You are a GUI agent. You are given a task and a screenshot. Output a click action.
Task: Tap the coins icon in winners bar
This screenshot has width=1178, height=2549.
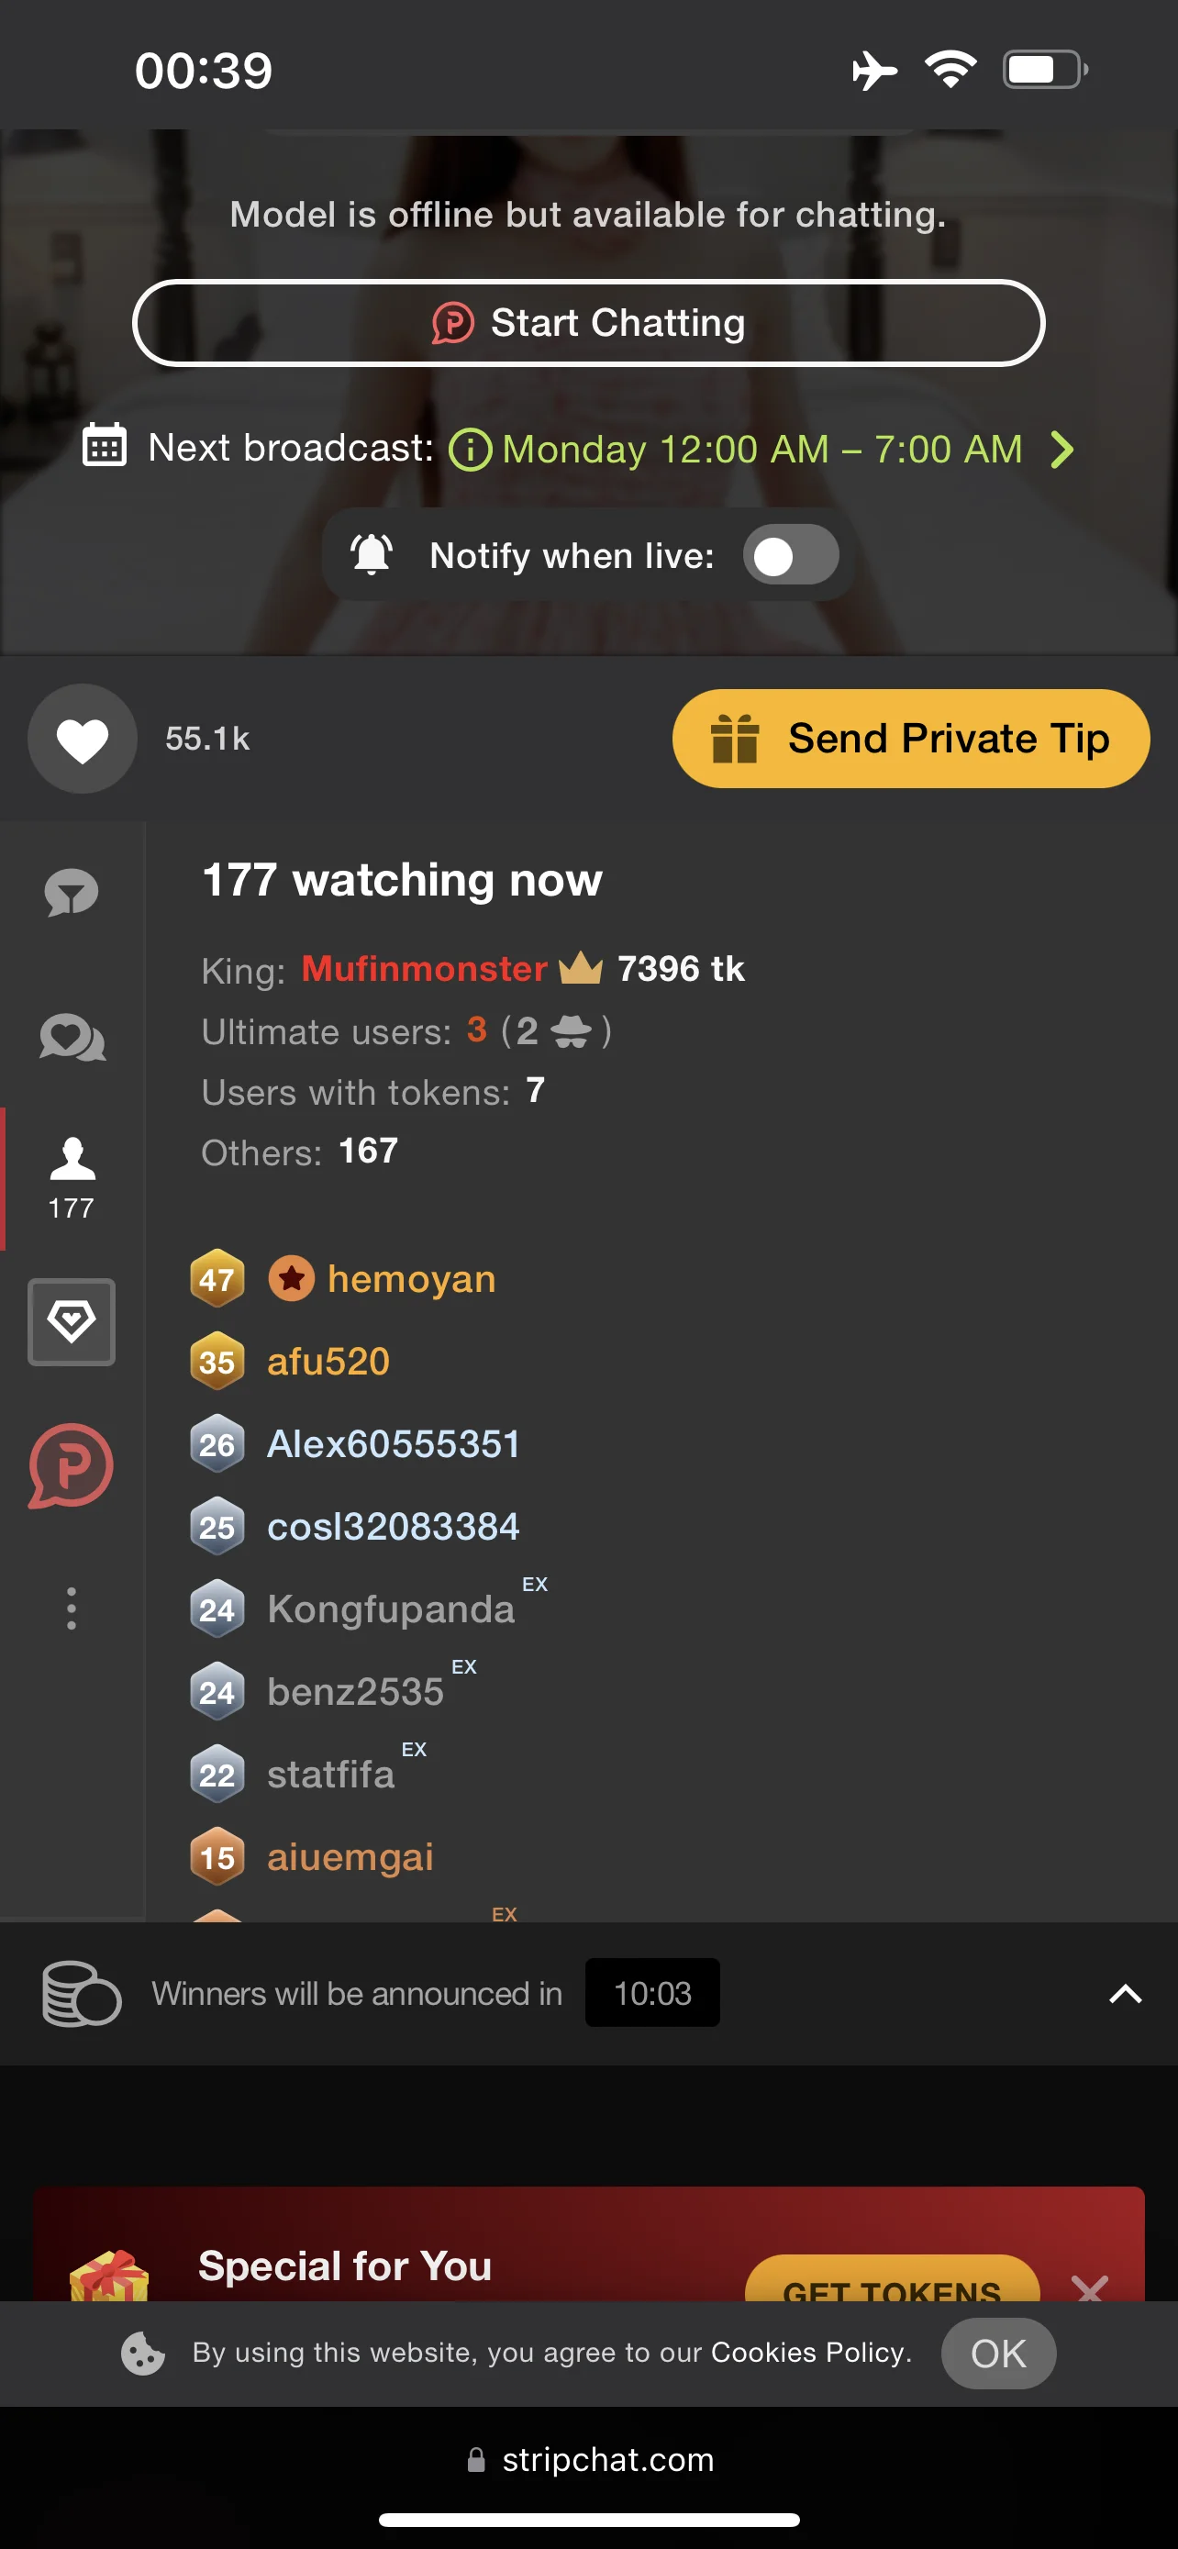[x=81, y=1993]
